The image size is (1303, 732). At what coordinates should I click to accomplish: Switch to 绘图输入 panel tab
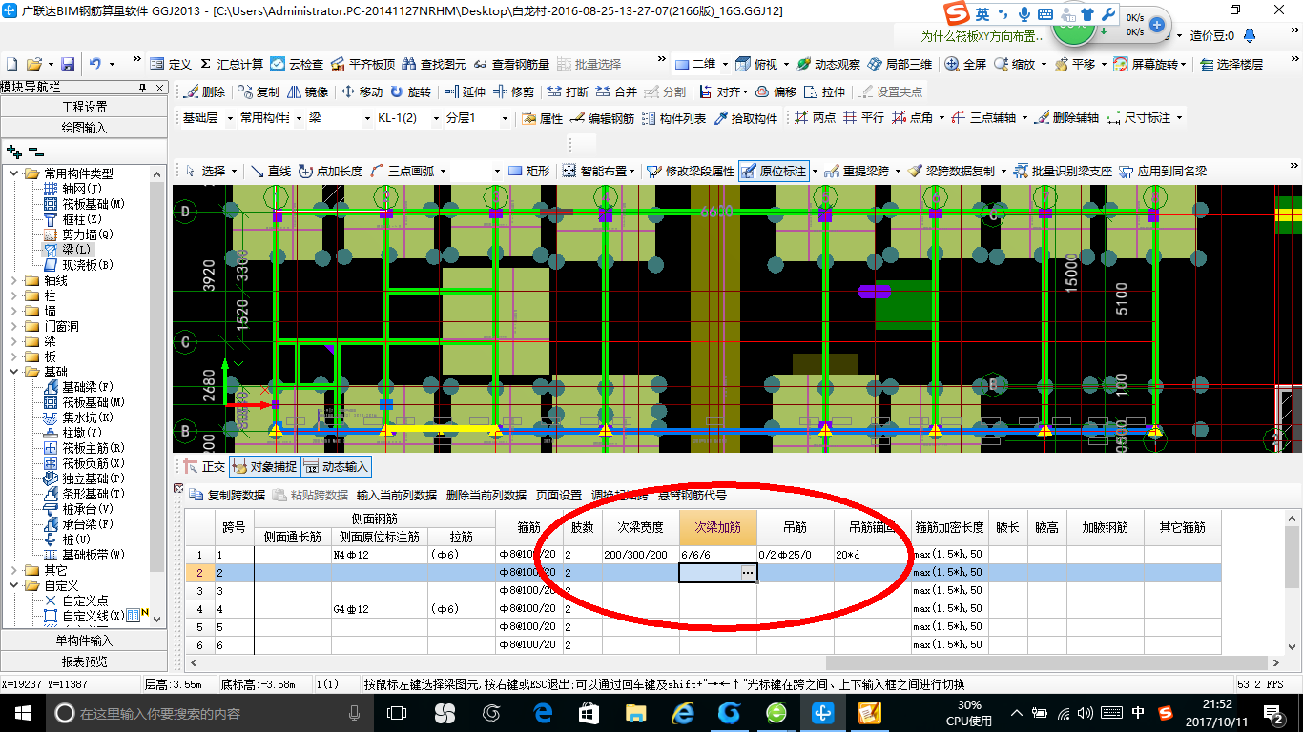pos(85,127)
